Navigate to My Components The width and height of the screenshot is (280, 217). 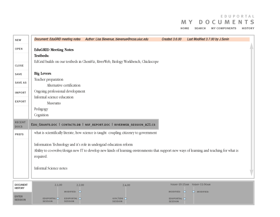224,28
